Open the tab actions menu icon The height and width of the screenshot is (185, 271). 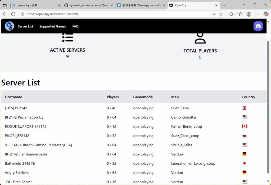coord(5,5)
